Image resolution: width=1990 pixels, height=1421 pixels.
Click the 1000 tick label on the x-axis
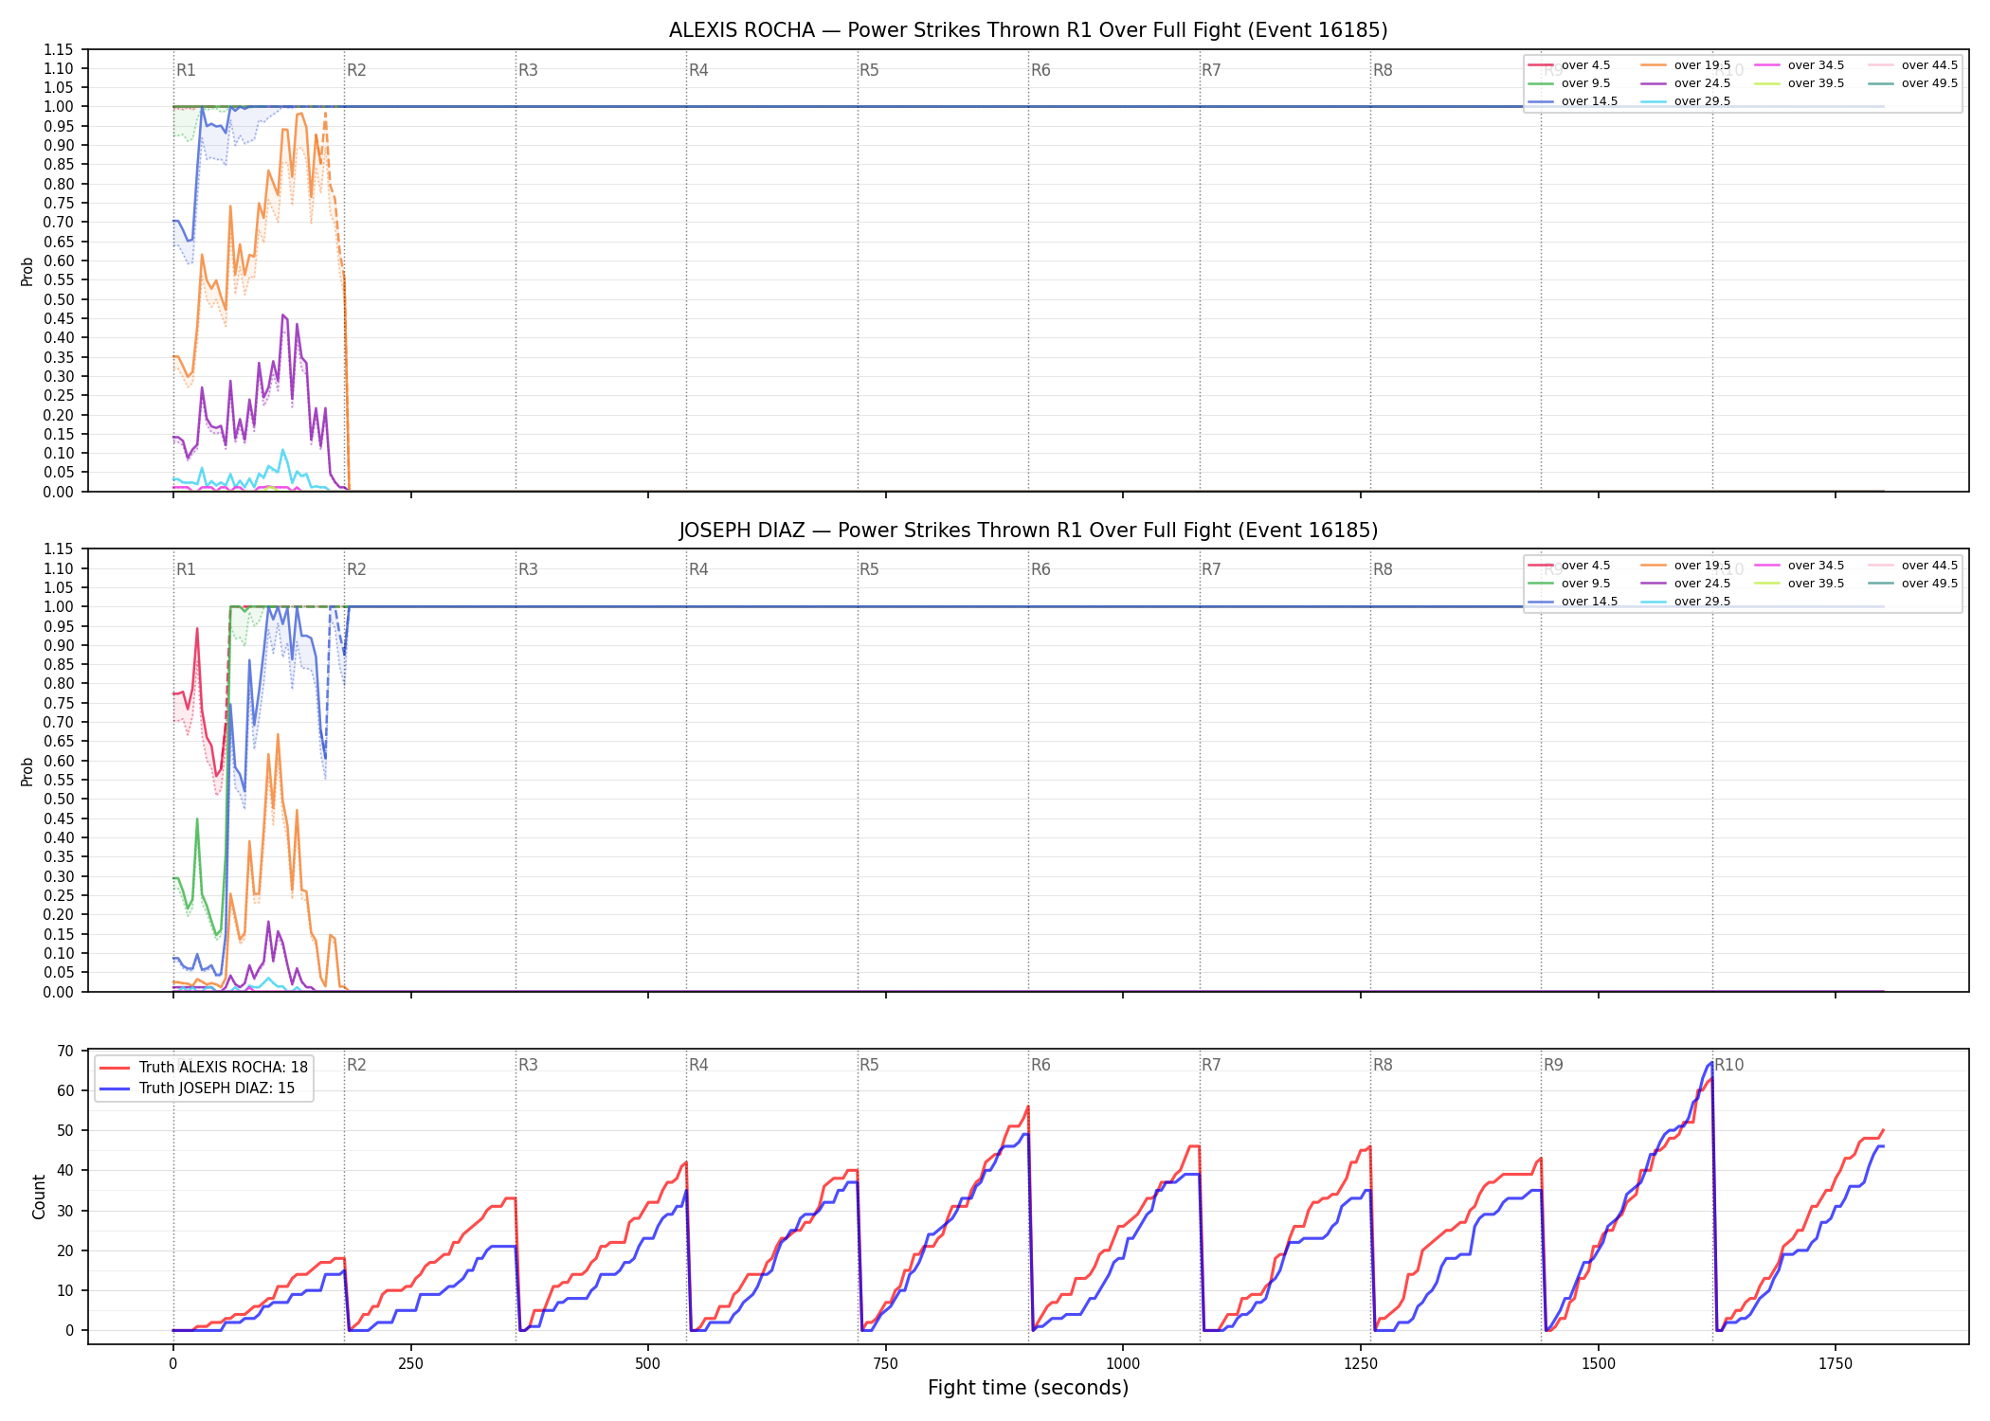(x=1123, y=1364)
